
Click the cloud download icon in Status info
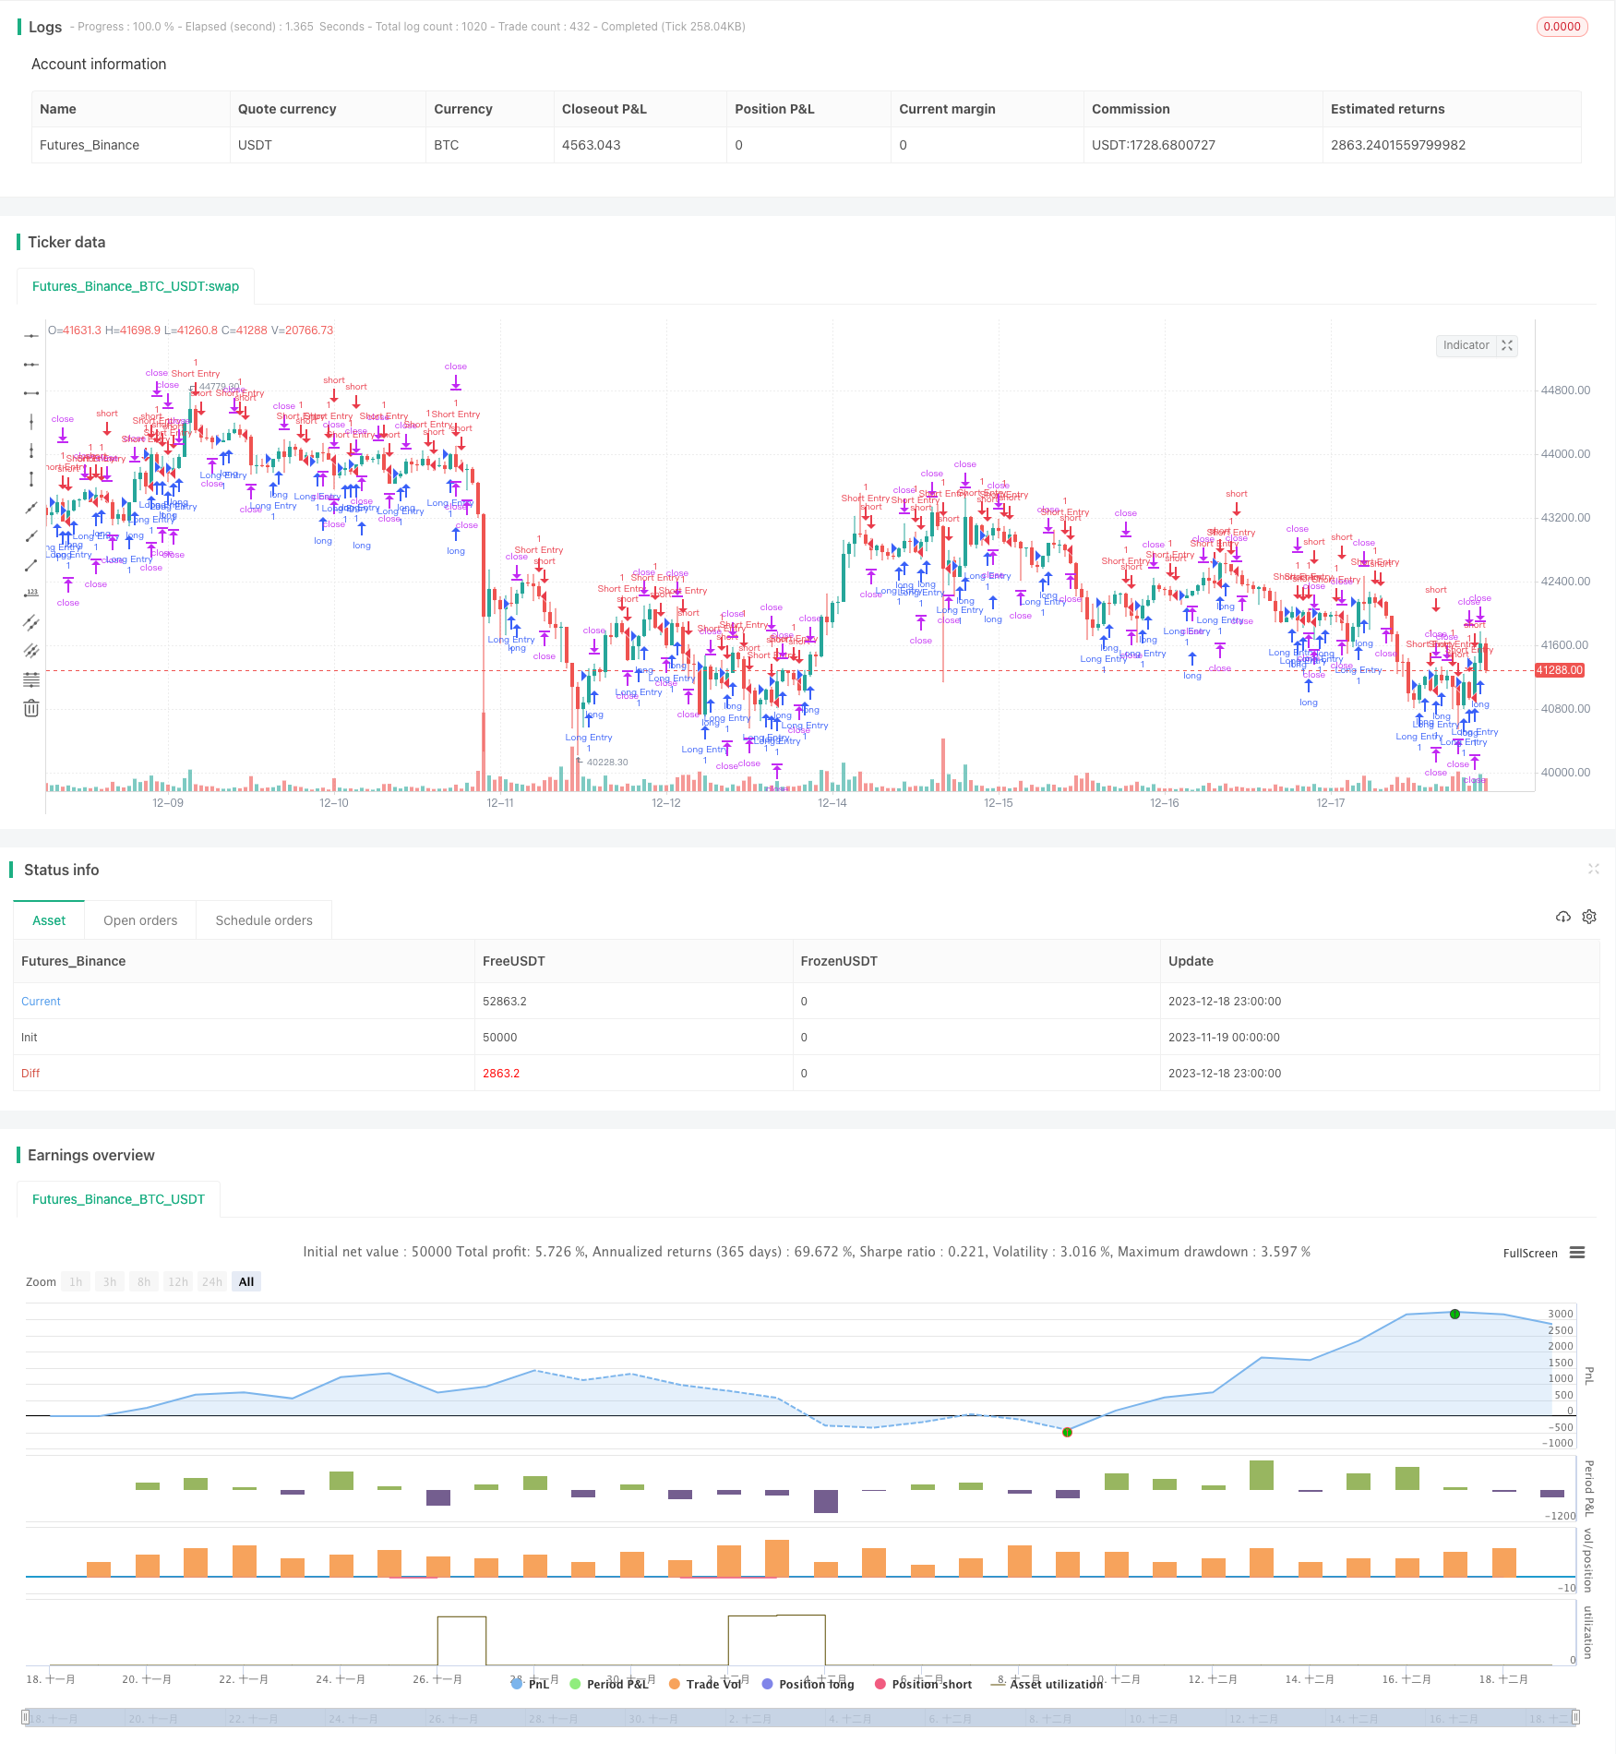tap(1562, 917)
